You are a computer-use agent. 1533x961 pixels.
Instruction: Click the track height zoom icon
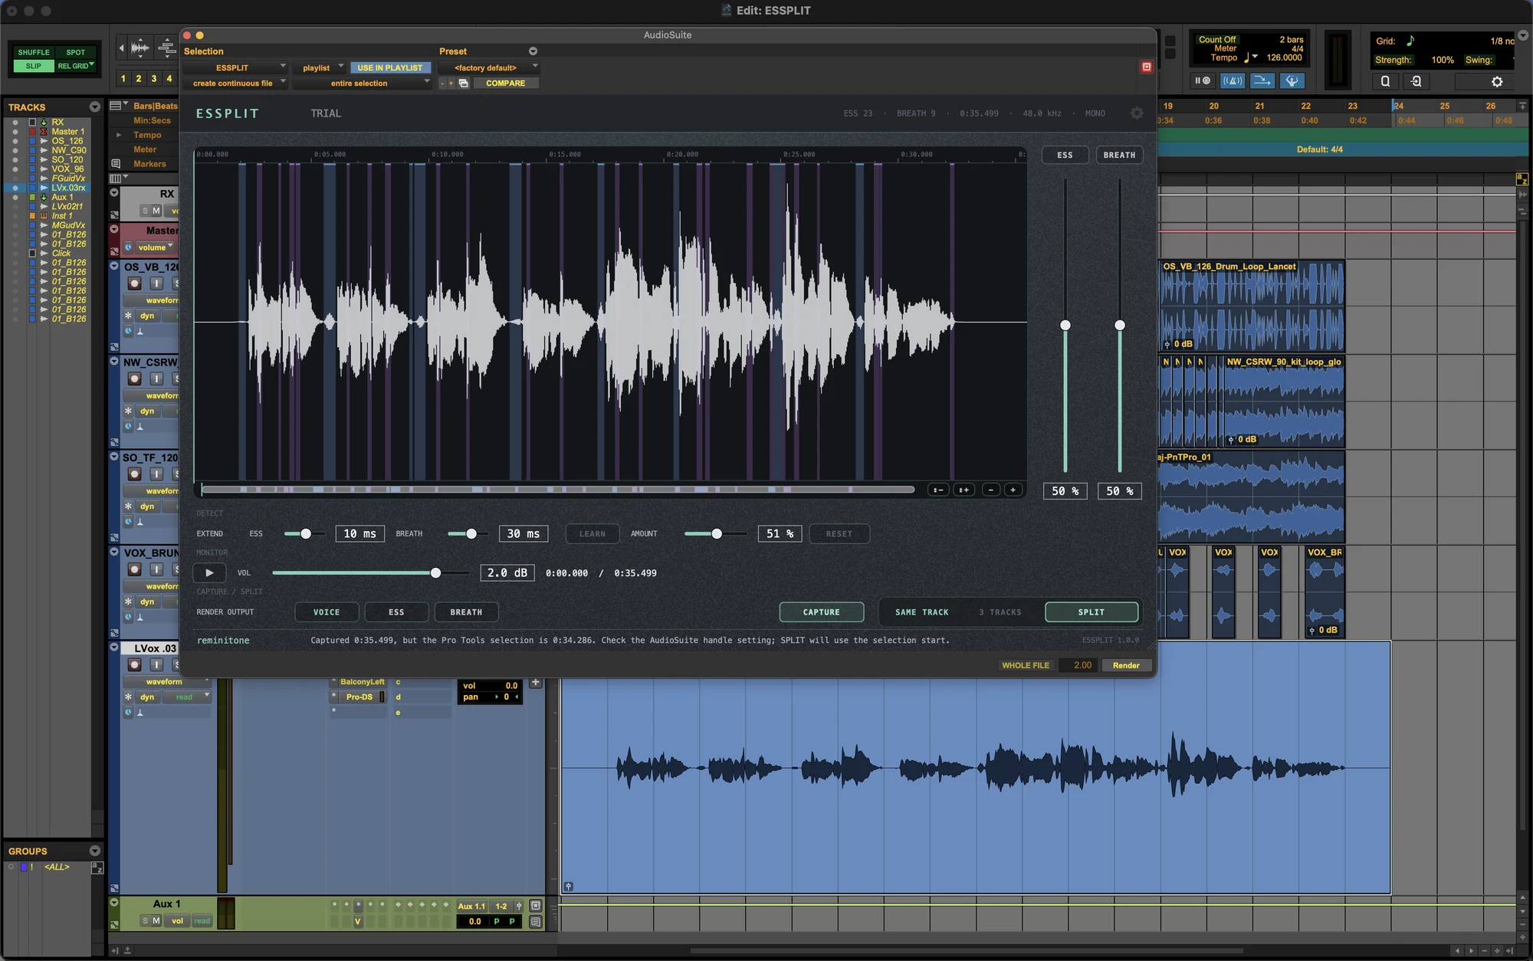166,48
